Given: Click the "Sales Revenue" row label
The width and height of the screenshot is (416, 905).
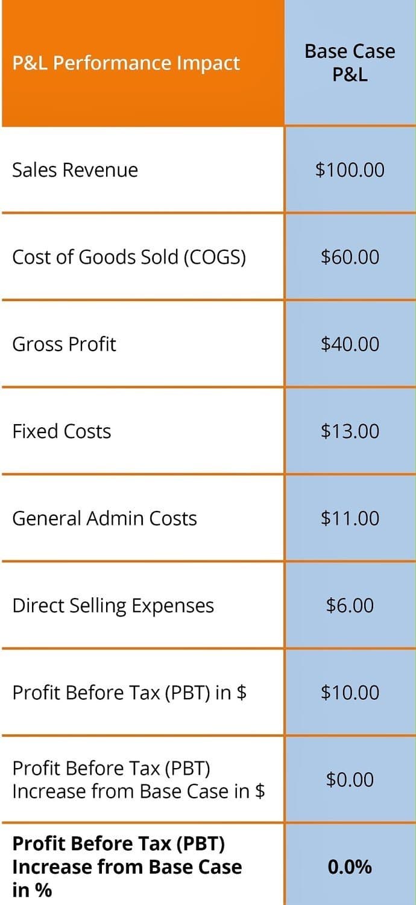Looking at the screenshot, I should click(x=75, y=170).
